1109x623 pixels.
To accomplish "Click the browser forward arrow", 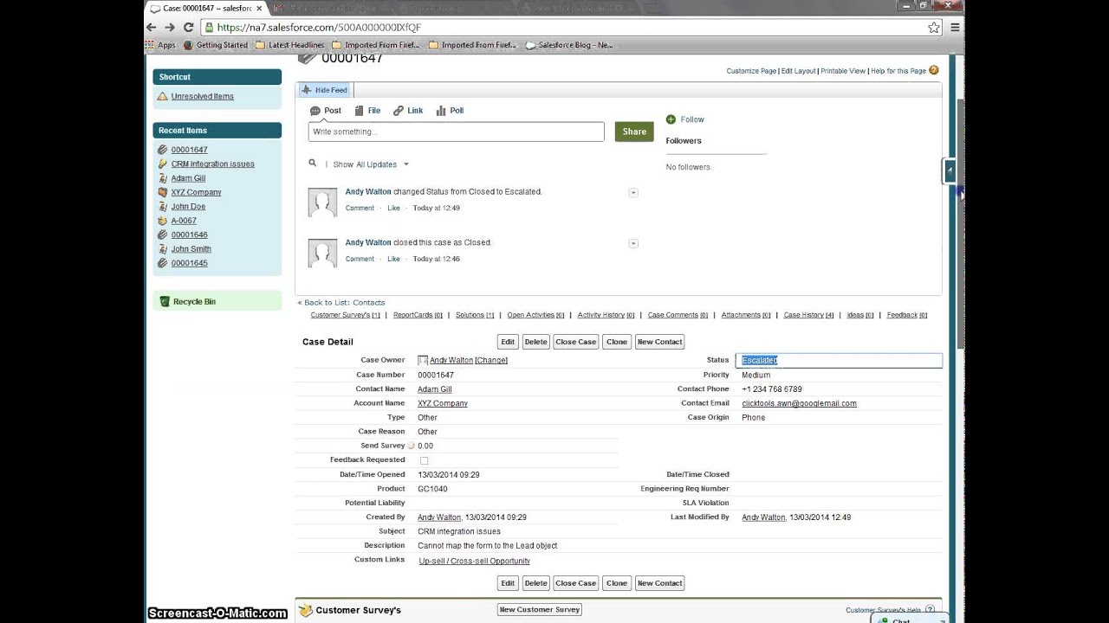I will tap(170, 28).
